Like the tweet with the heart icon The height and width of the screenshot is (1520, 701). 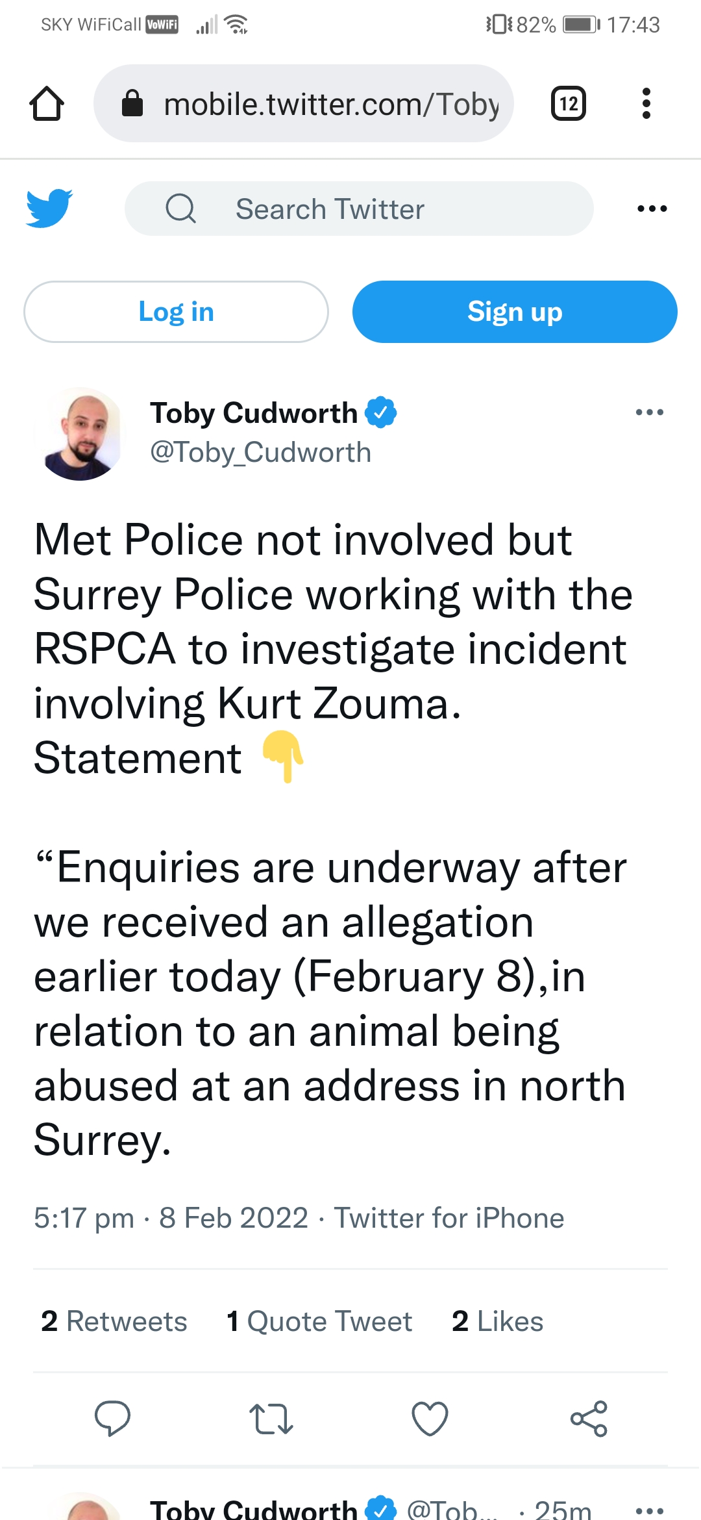[430, 1418]
